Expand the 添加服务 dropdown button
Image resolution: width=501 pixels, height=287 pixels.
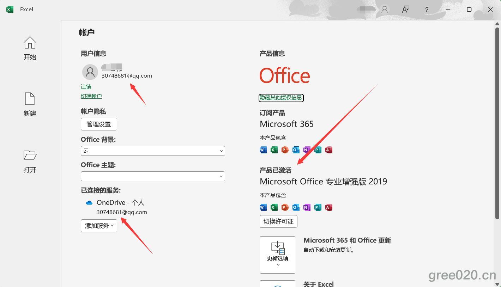click(99, 226)
